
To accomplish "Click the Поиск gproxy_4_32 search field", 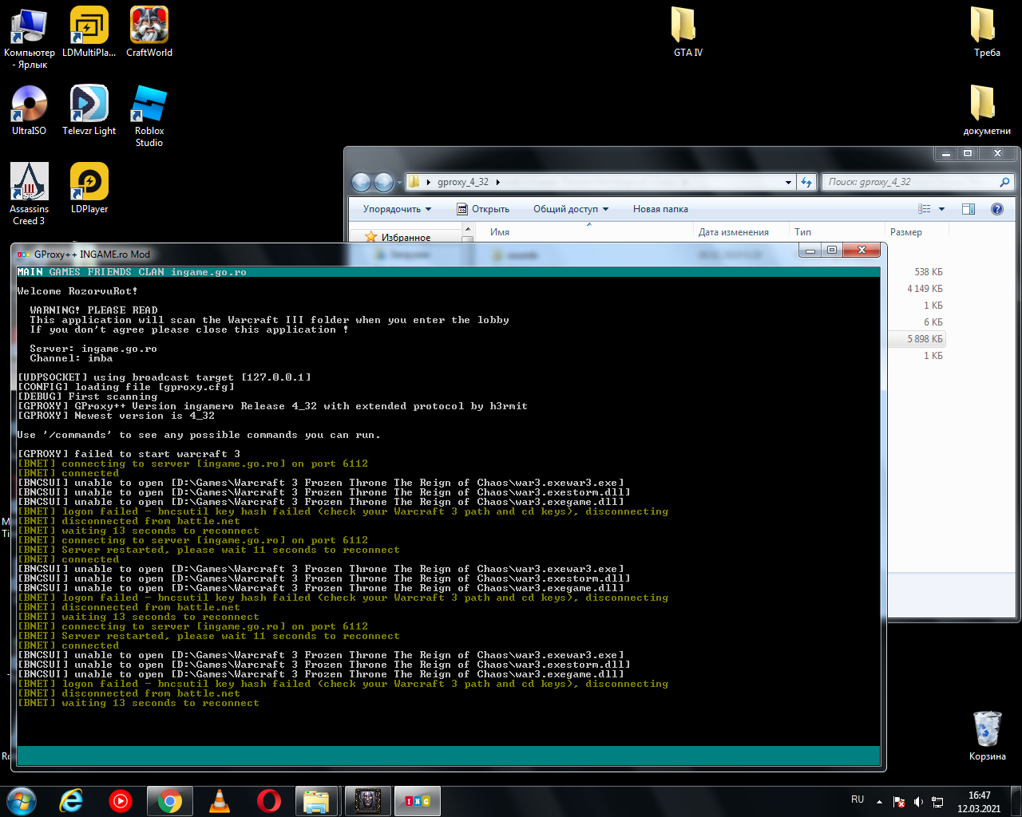I will point(910,182).
